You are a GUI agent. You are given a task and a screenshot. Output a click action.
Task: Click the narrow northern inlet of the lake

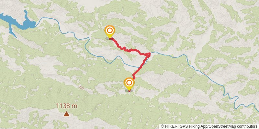(x=26, y=15)
